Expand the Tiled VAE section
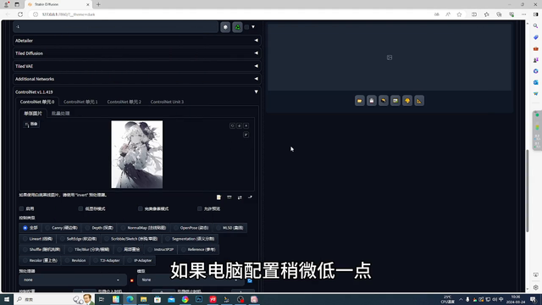This screenshot has width=542, height=305. point(137,66)
